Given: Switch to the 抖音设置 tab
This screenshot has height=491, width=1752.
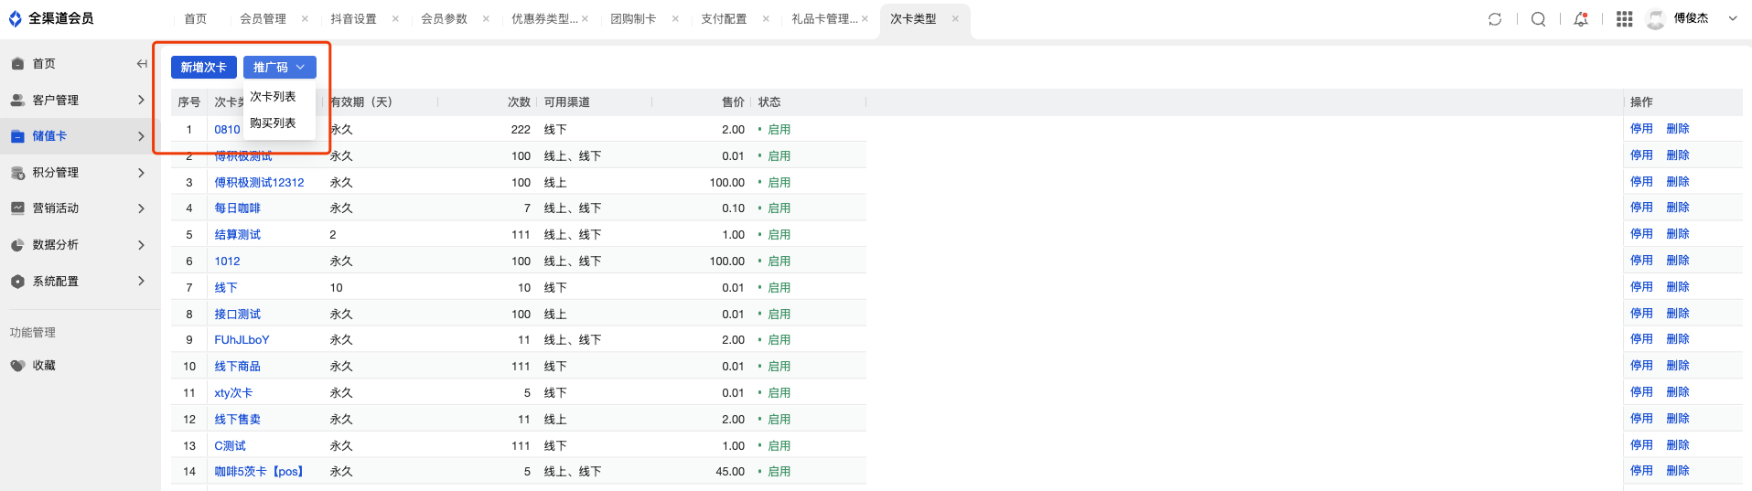Looking at the screenshot, I should coord(354,19).
